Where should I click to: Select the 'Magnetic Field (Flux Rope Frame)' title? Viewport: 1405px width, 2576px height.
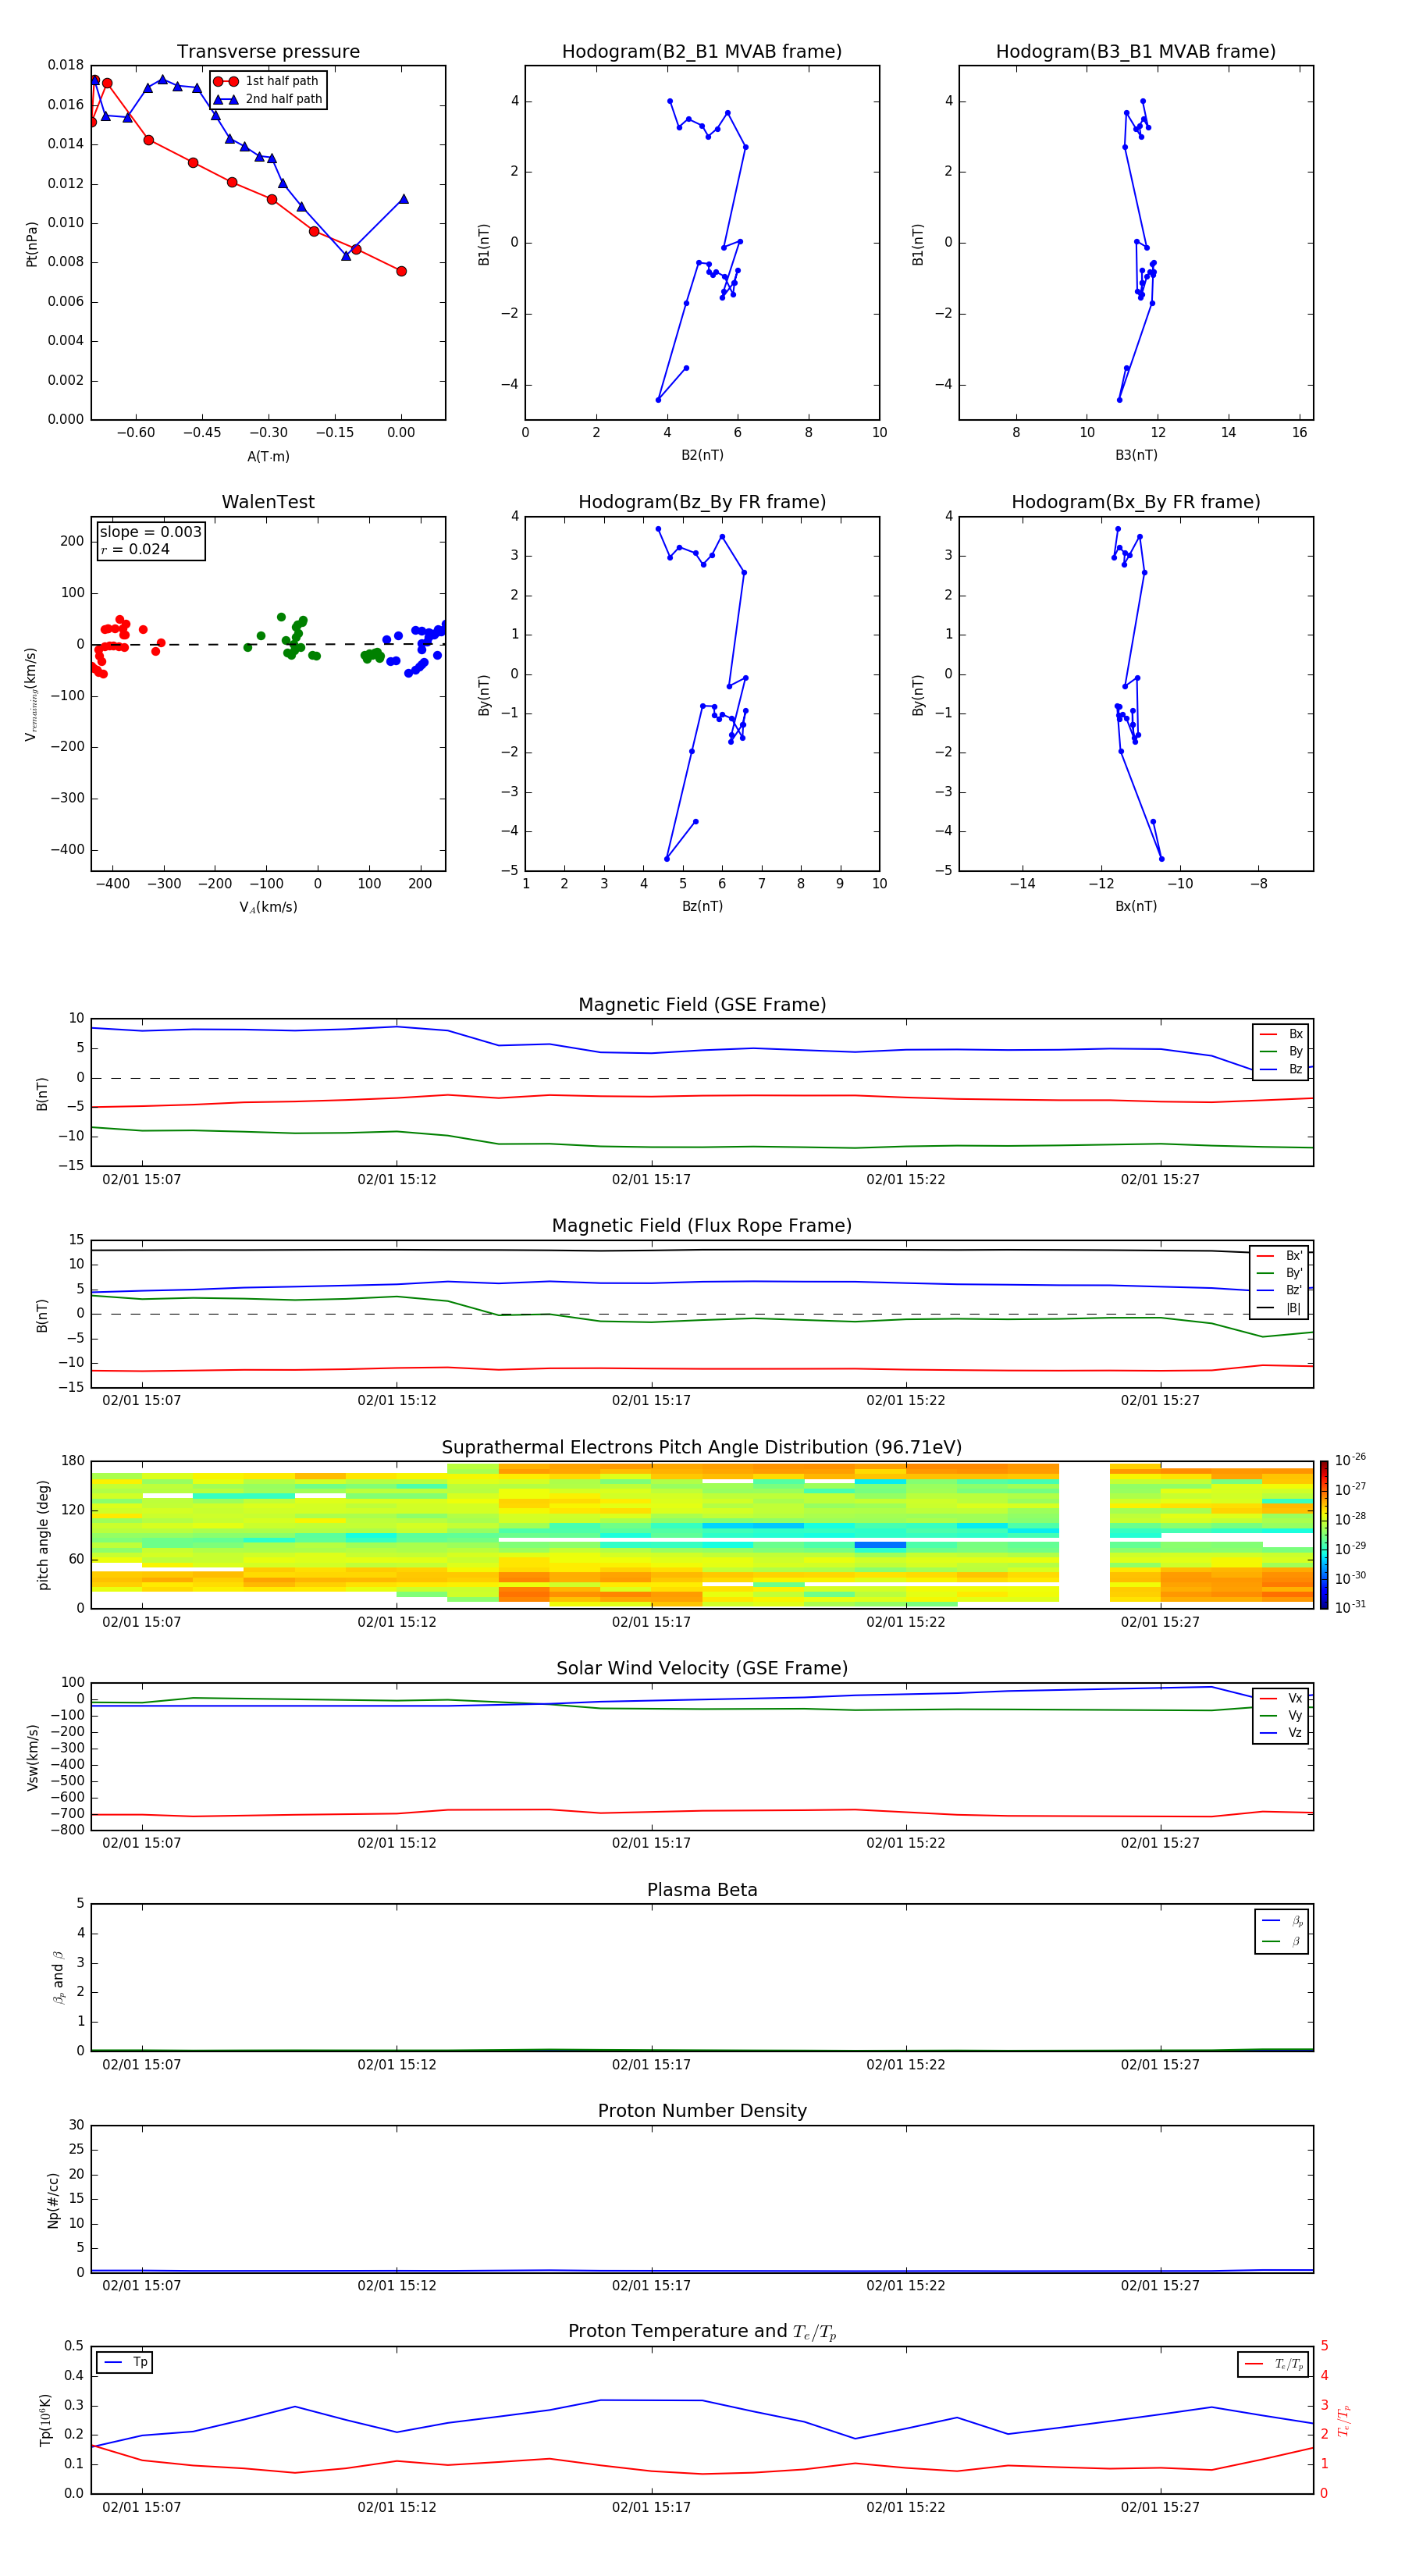(702, 1226)
